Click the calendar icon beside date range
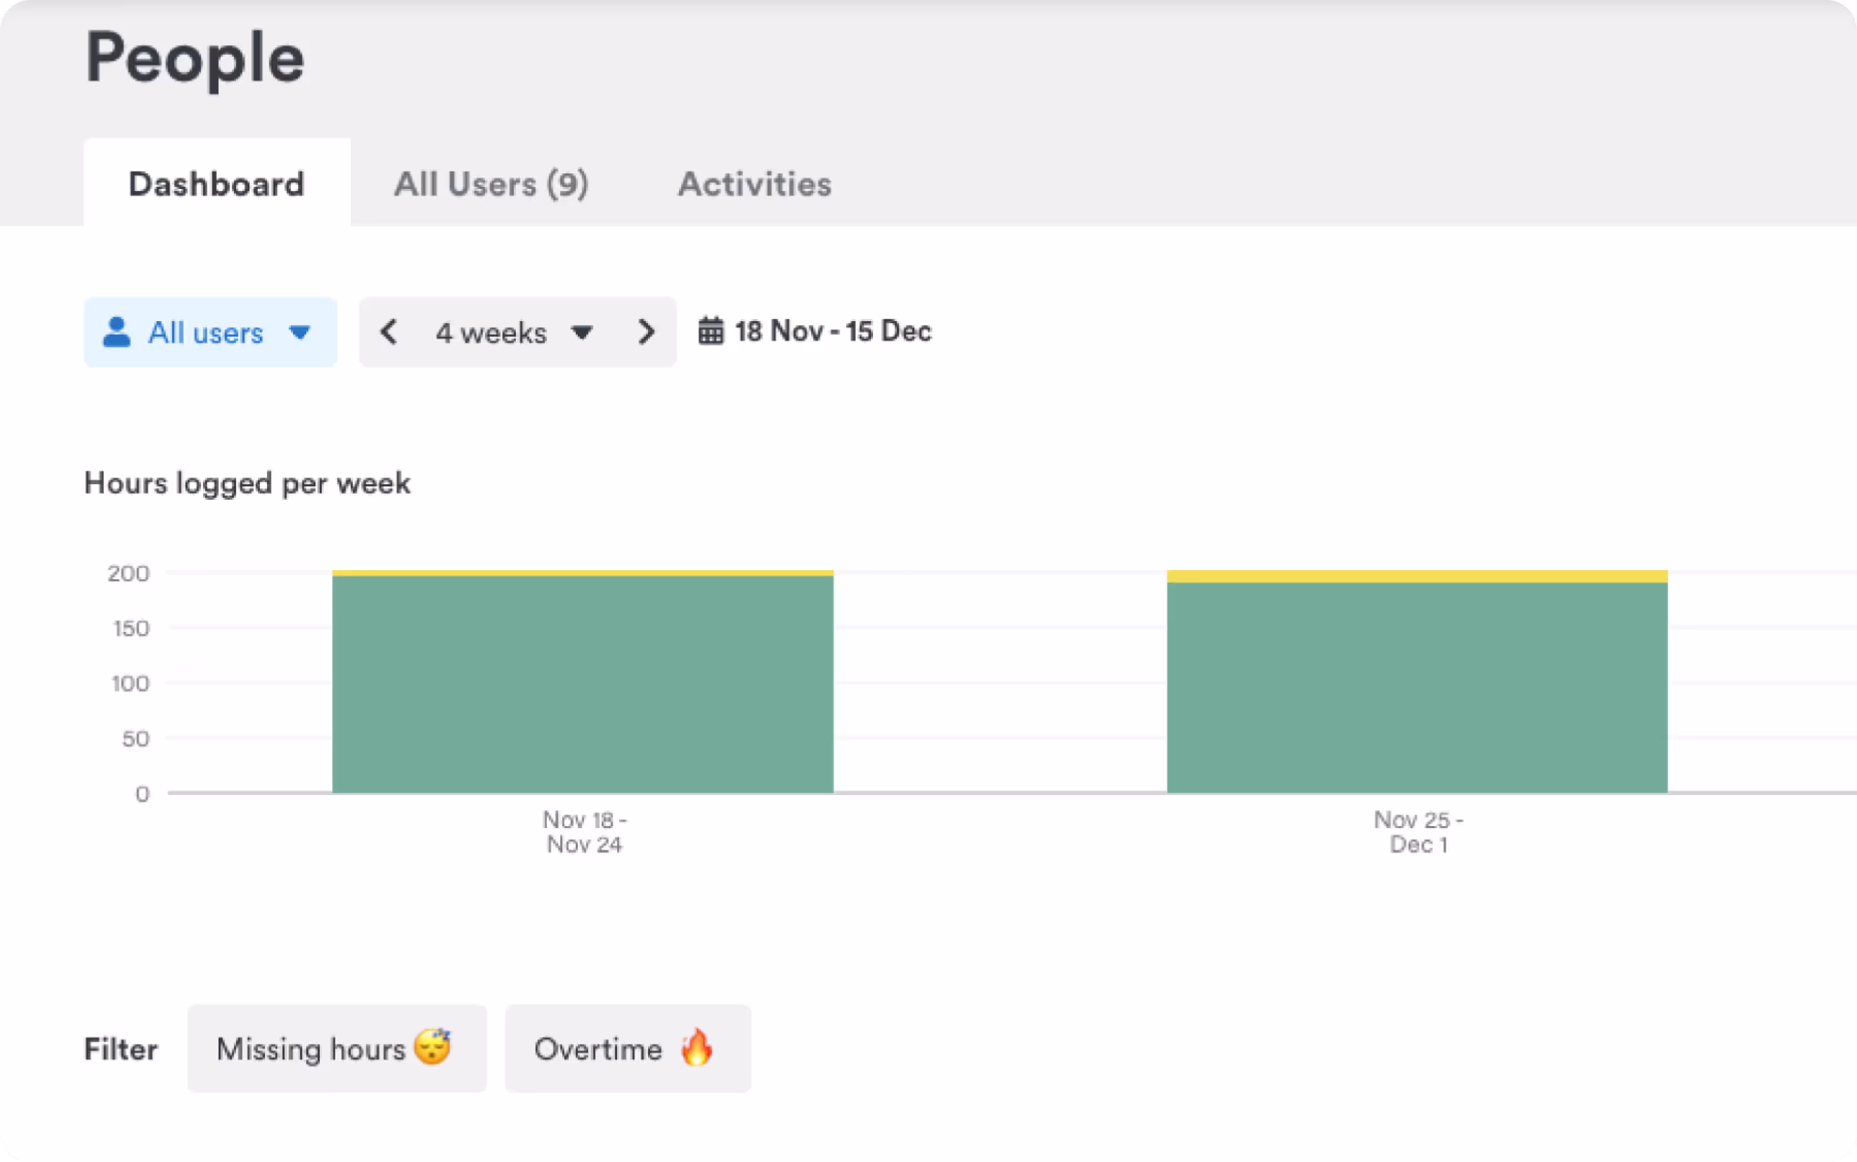1857x1162 pixels. [x=711, y=331]
